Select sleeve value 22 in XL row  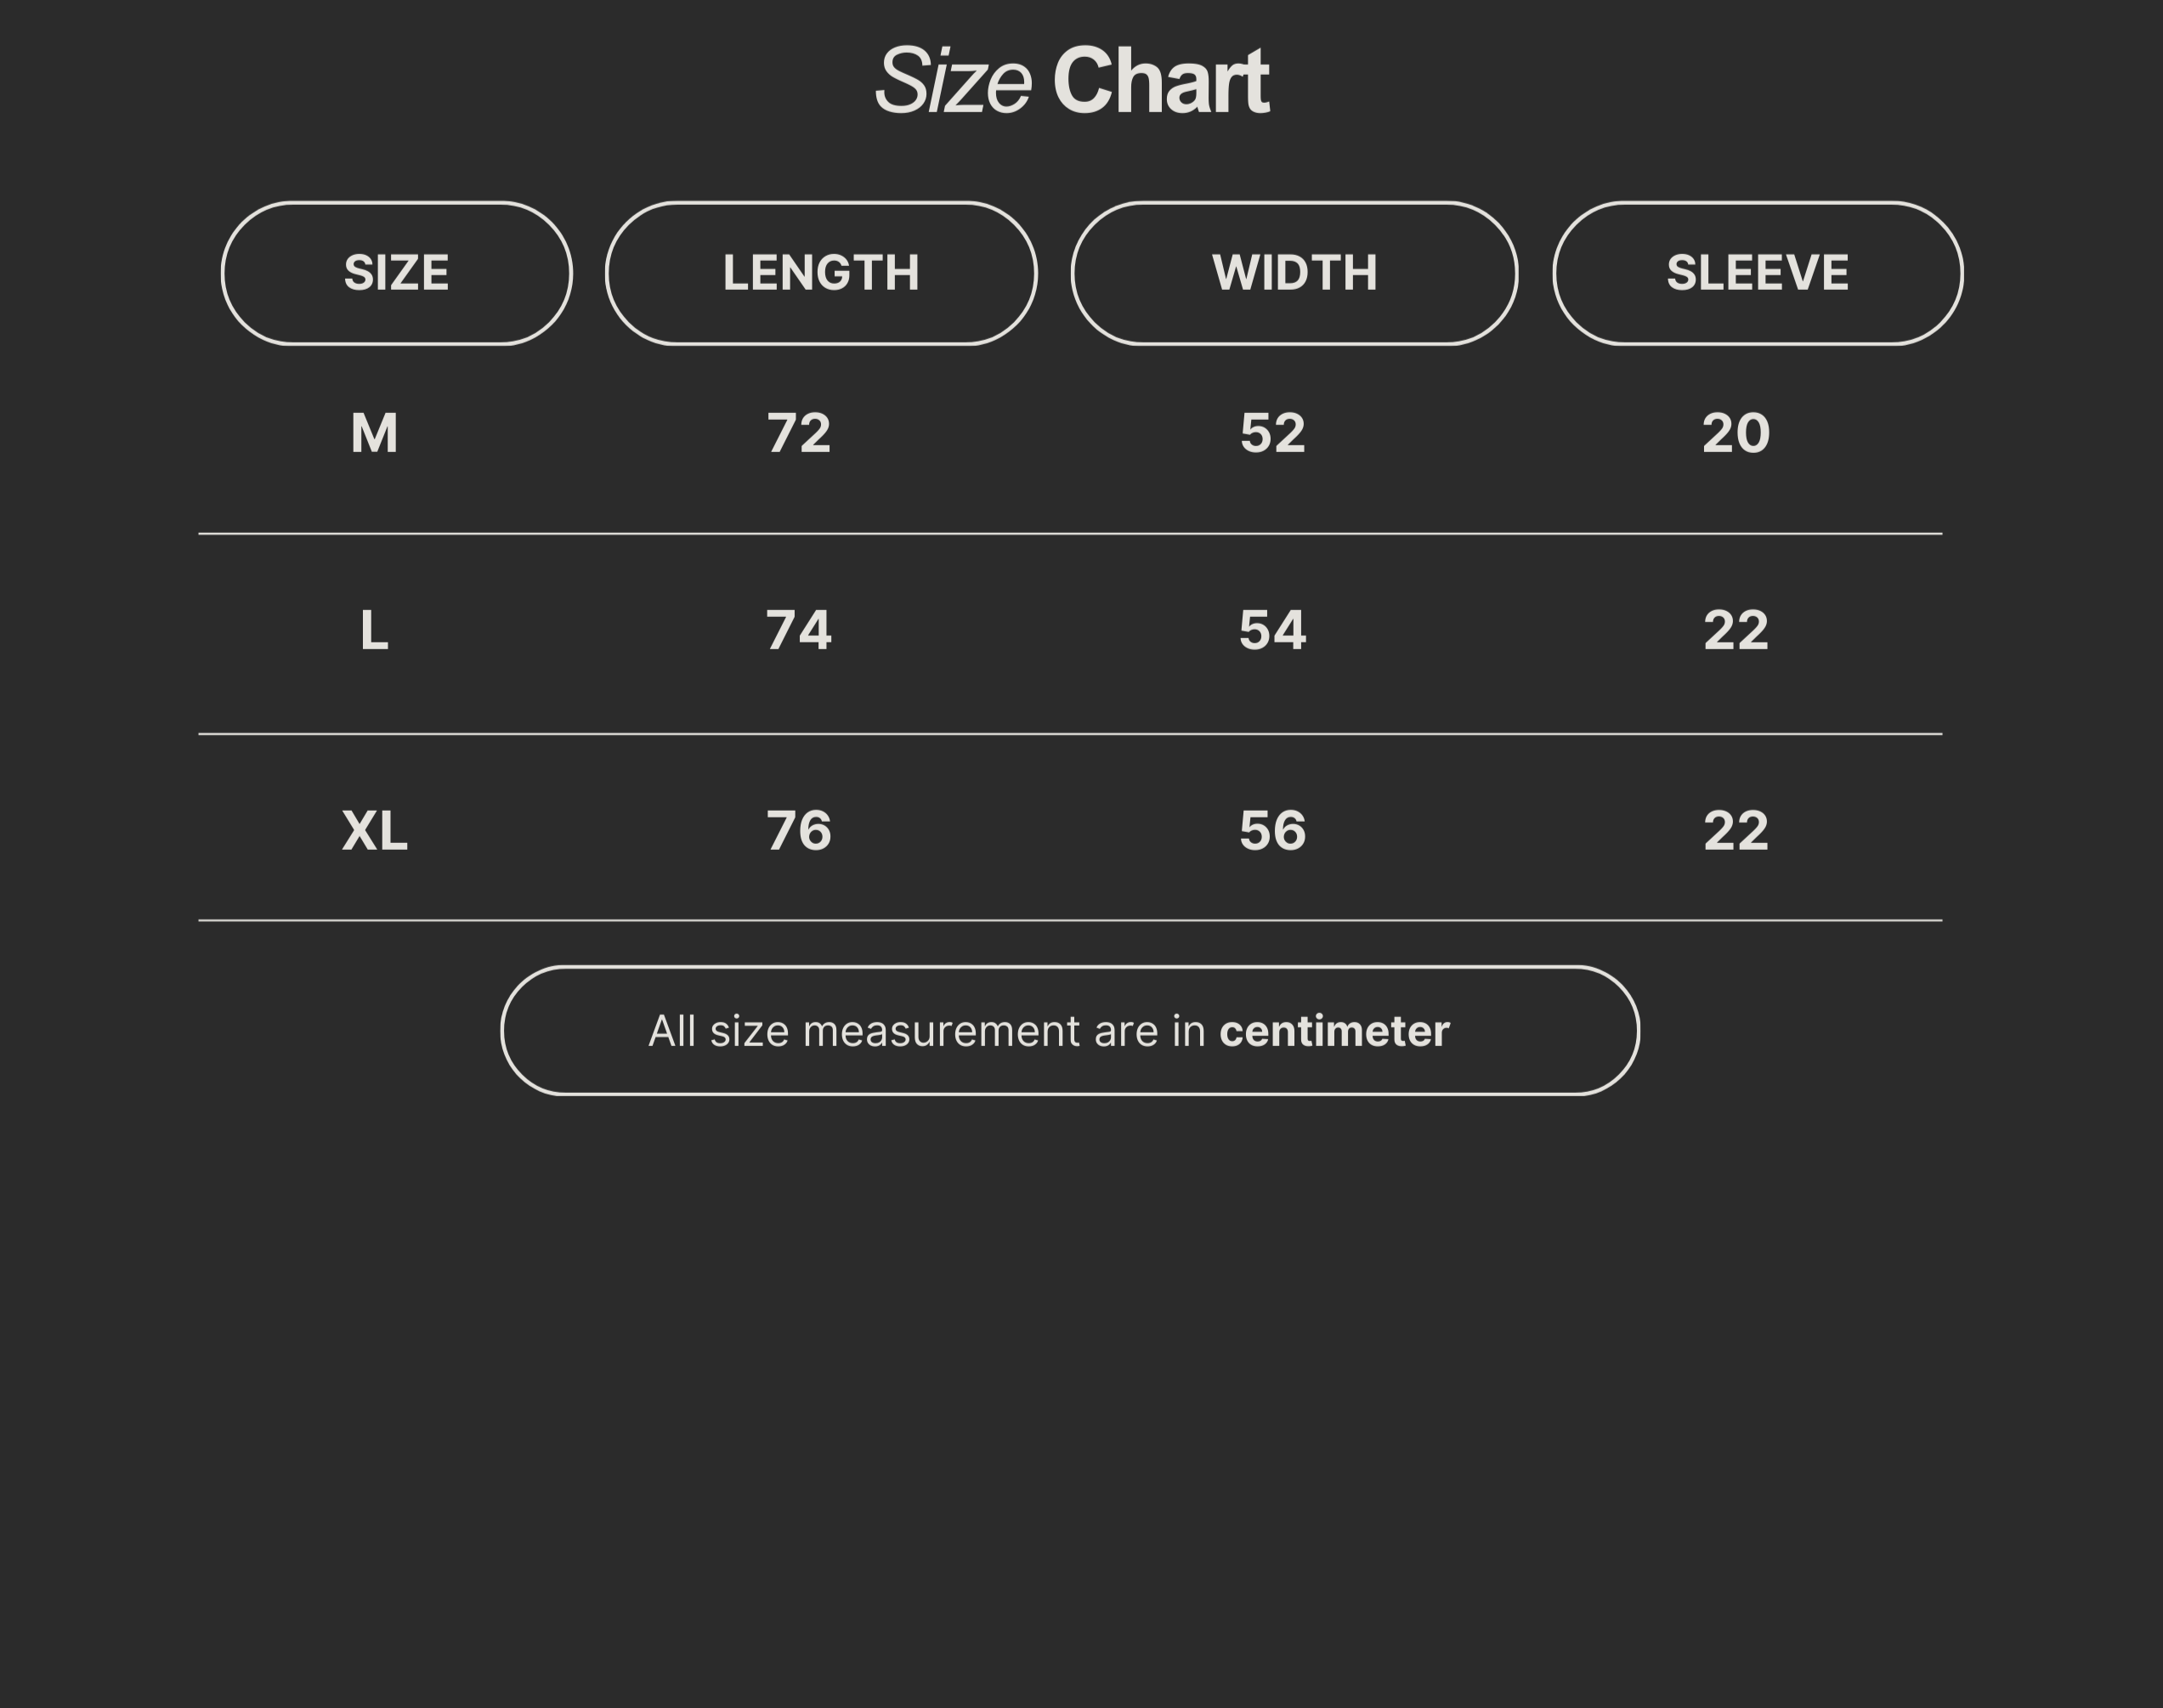pos(1736,831)
